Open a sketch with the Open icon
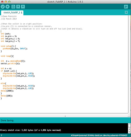The image size is (131, 137). click(18, 7)
